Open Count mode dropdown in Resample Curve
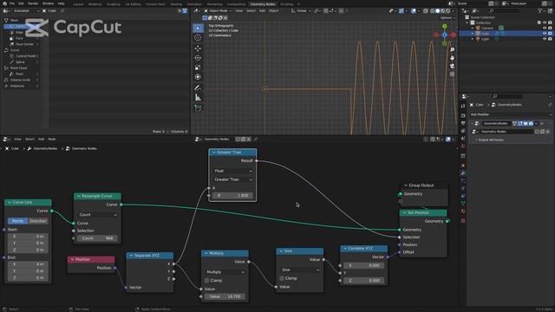The width and height of the screenshot is (555, 312). click(97, 215)
